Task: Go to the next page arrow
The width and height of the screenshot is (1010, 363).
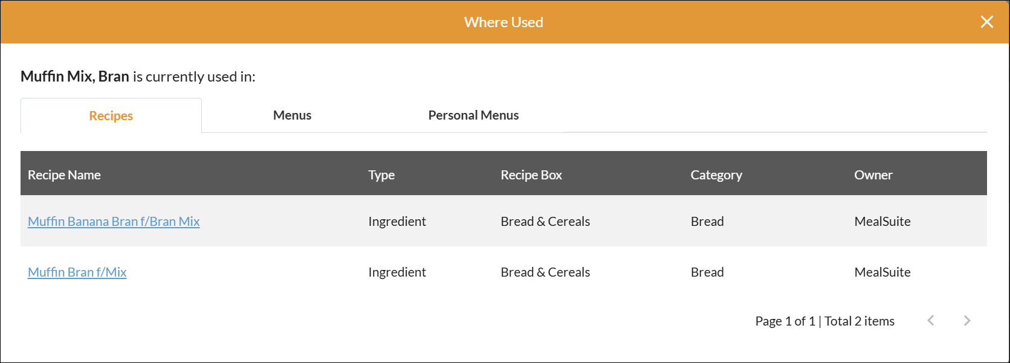Action: point(967,321)
